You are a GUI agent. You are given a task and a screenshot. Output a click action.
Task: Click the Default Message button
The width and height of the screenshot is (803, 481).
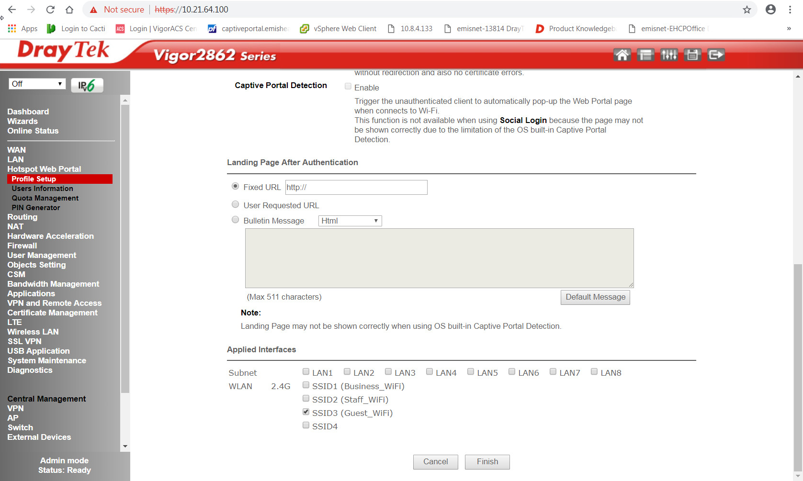pos(595,297)
